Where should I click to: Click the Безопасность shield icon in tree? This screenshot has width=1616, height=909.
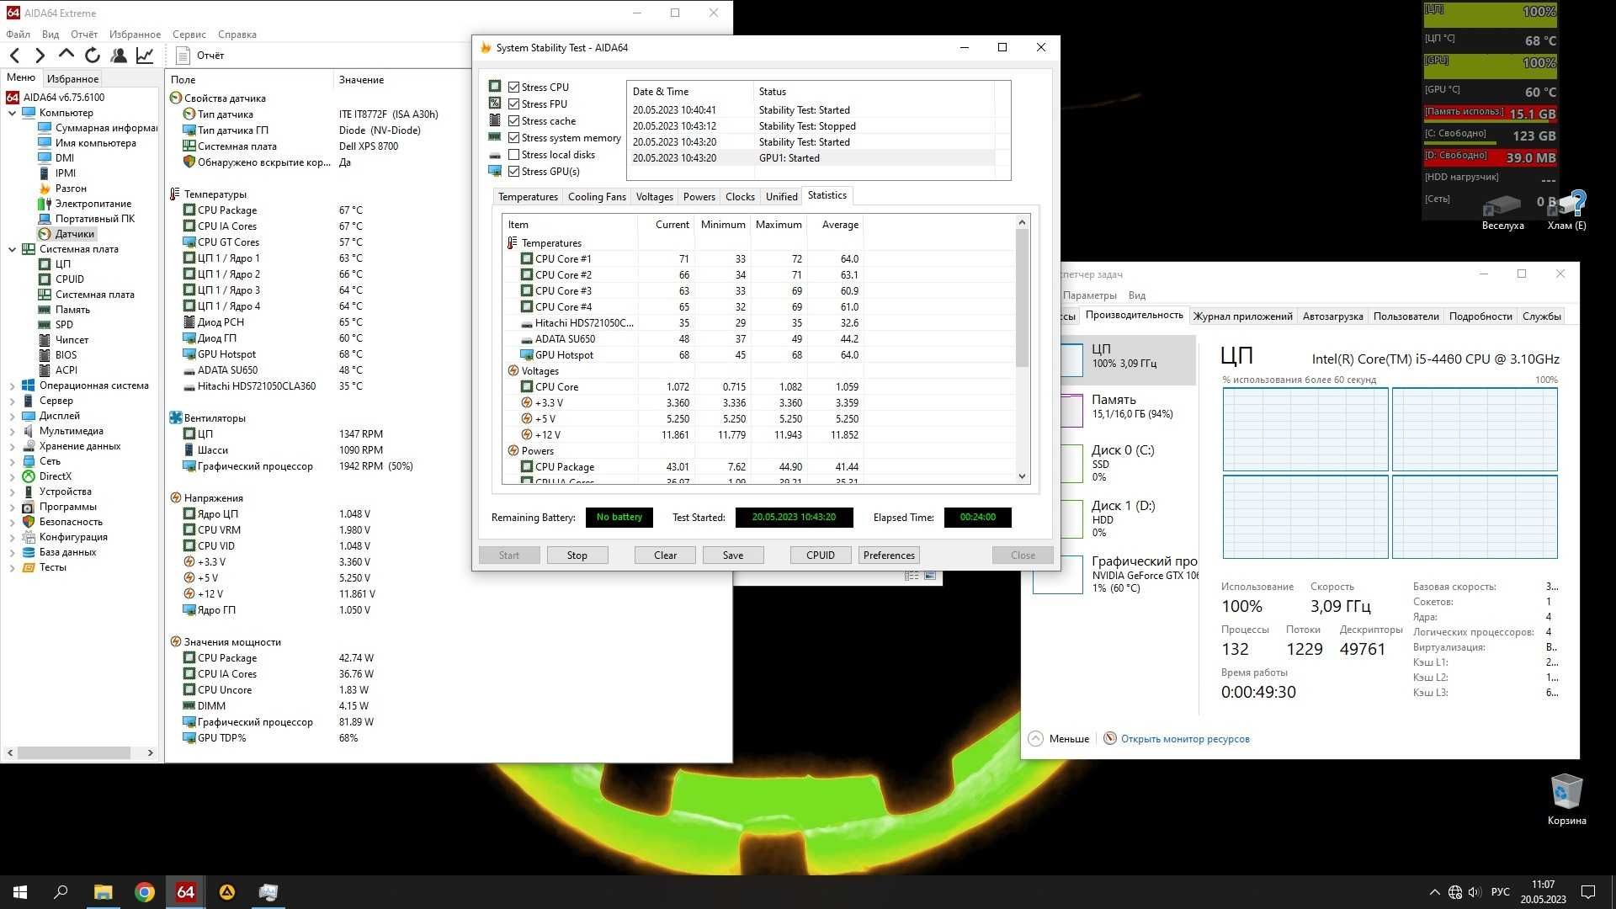click(x=29, y=522)
